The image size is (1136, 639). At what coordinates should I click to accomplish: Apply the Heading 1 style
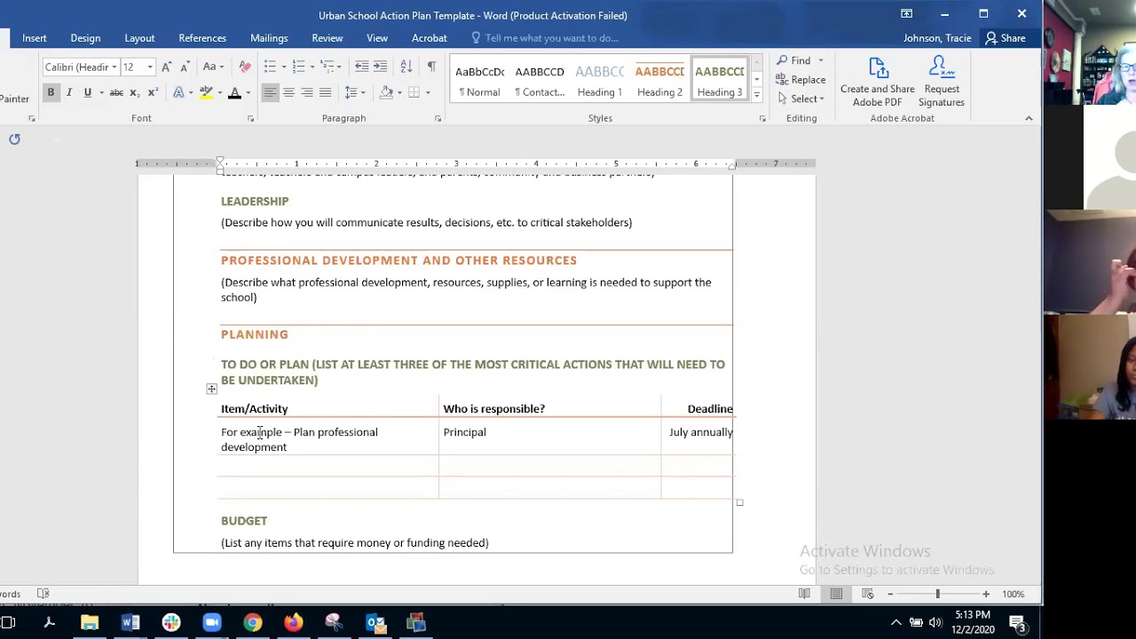(600, 80)
